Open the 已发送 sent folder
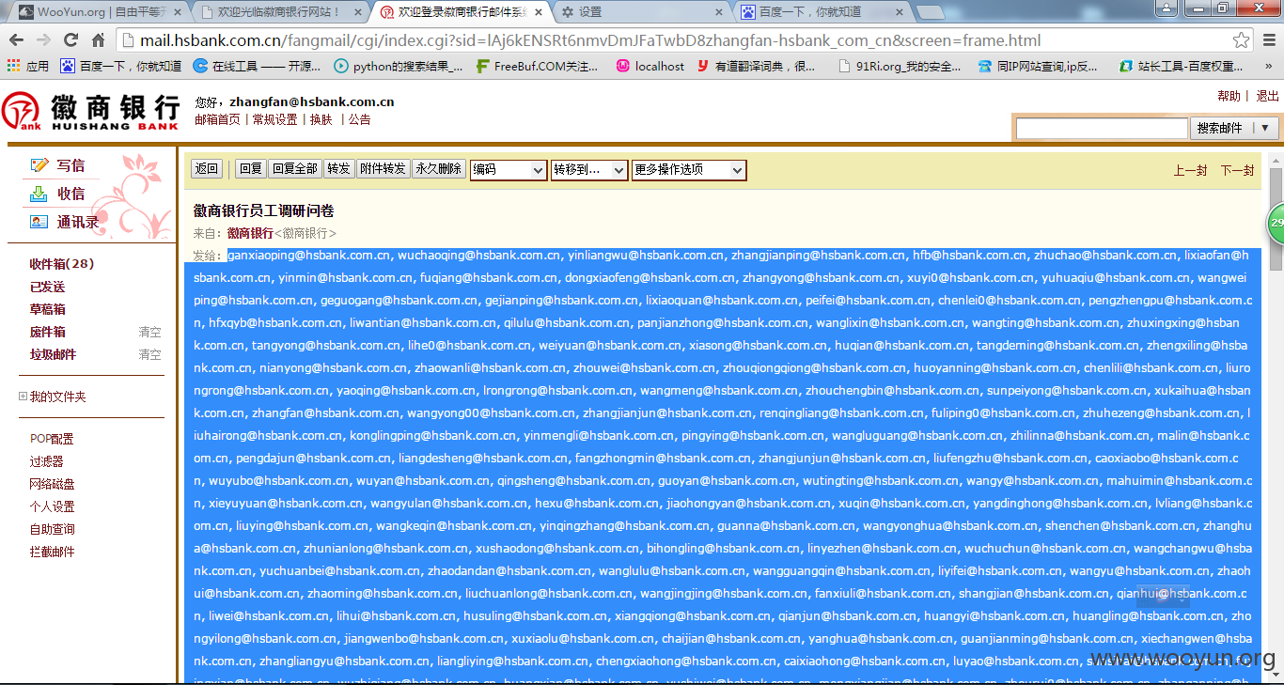The width and height of the screenshot is (1284, 685). pos(47,287)
